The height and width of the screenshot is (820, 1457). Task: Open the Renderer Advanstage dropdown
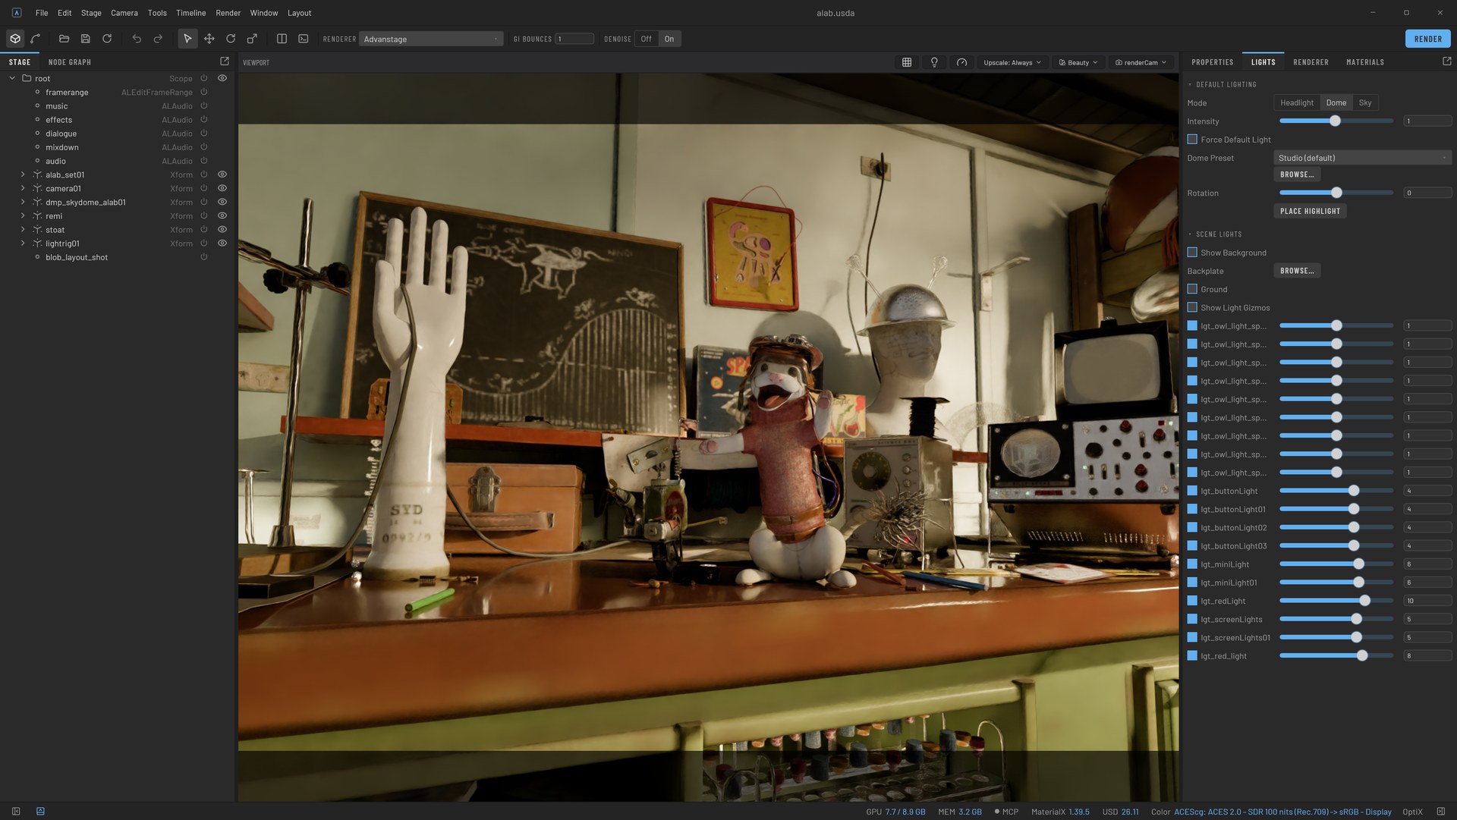[x=430, y=39]
